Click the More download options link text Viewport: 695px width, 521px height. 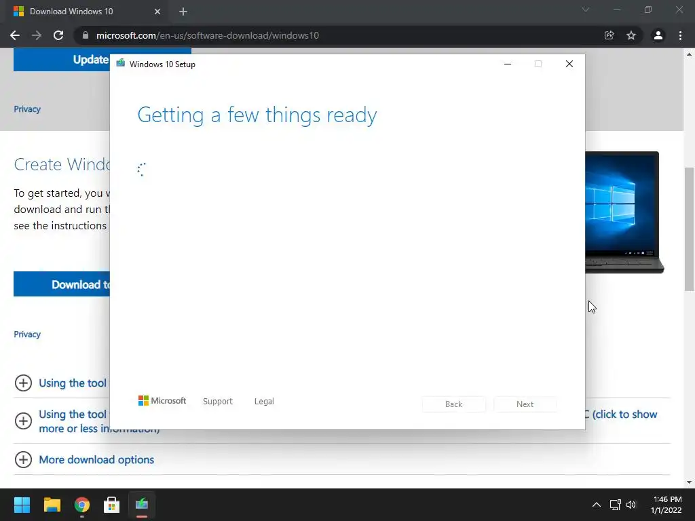click(x=96, y=459)
